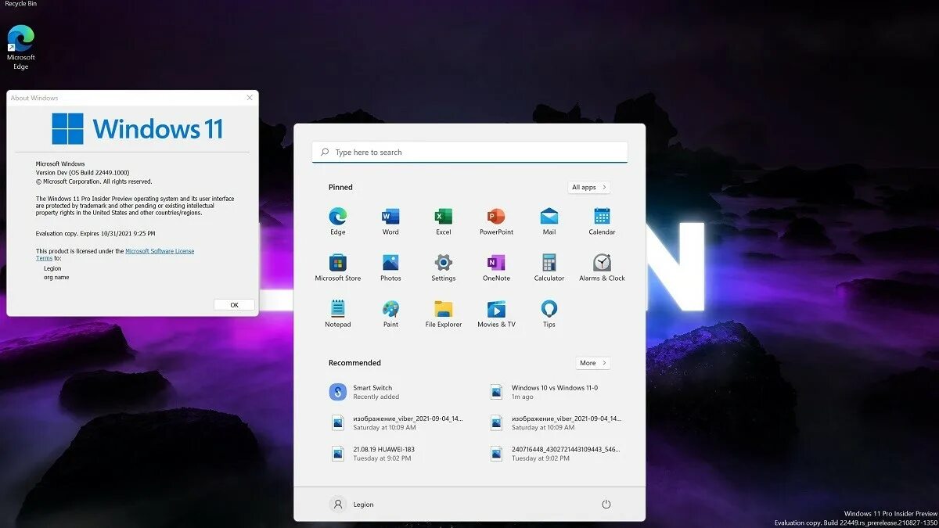Launch Microsoft Store

click(x=337, y=268)
